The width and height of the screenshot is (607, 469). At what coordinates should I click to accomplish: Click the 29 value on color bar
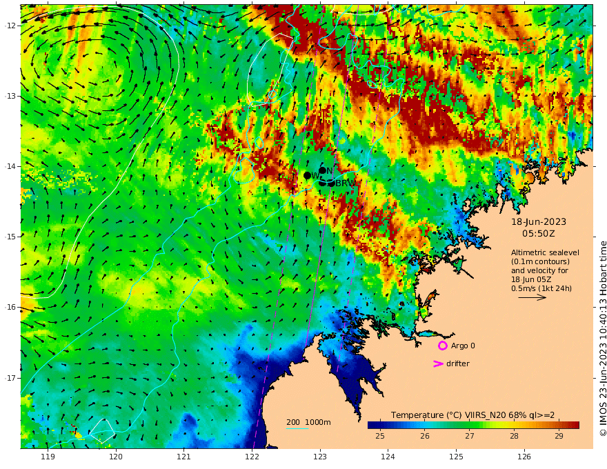pos(559,436)
